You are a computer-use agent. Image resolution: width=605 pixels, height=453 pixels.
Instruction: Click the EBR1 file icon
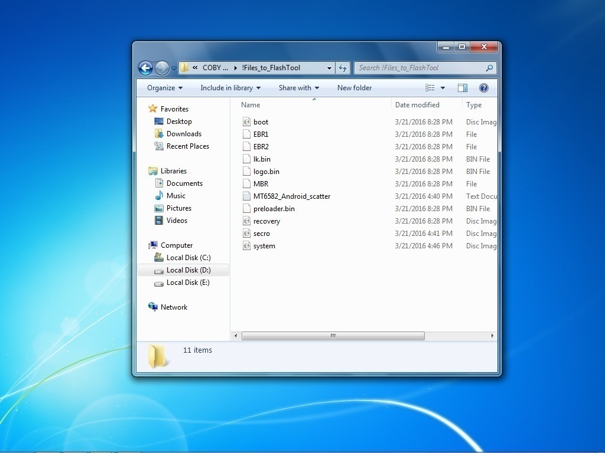(246, 134)
